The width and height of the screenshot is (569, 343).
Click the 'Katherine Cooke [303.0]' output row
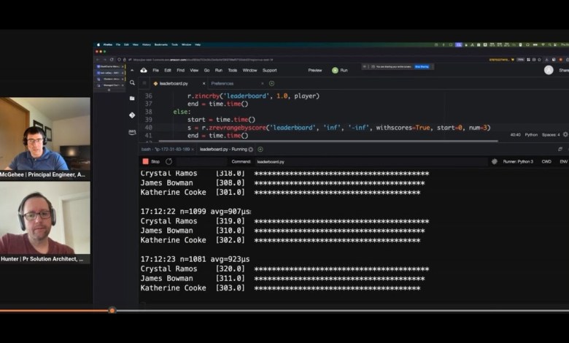280,288
